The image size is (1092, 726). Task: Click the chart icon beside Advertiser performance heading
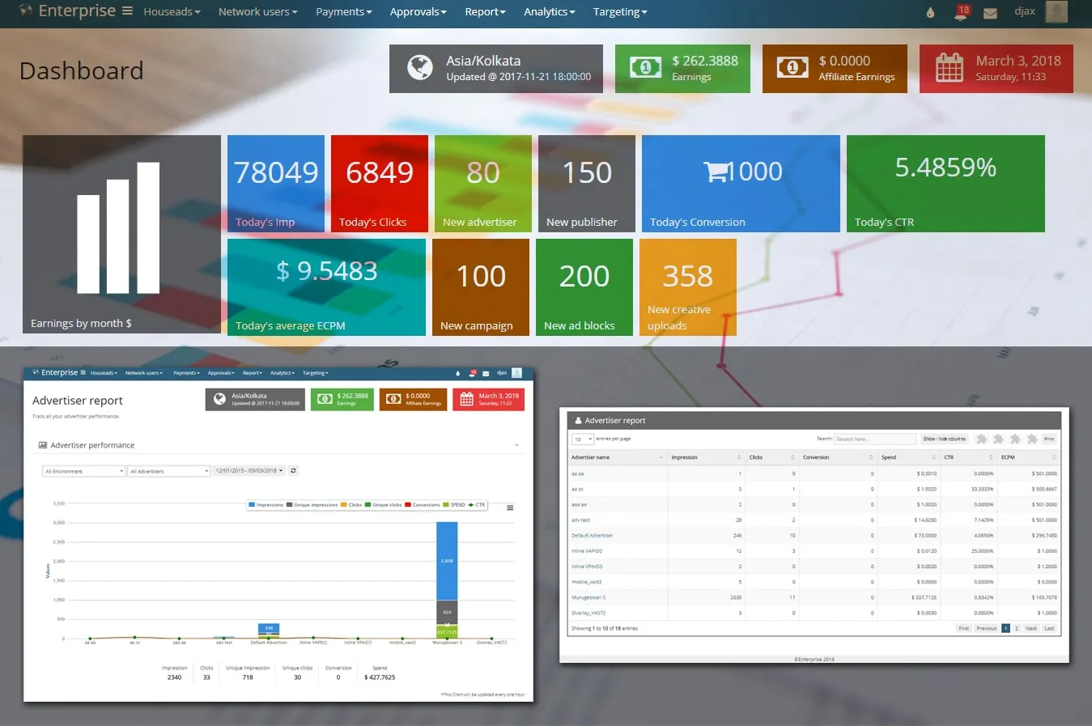tap(43, 445)
